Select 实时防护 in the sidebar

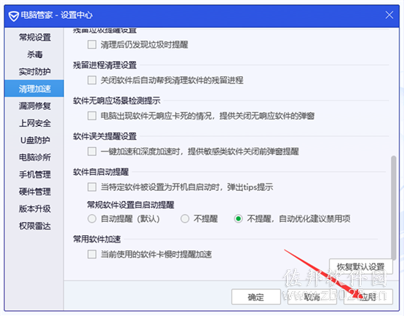34,71
